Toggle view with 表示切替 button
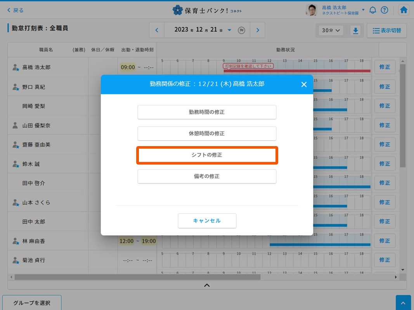Screen dimensions: 414x310 [386, 31]
